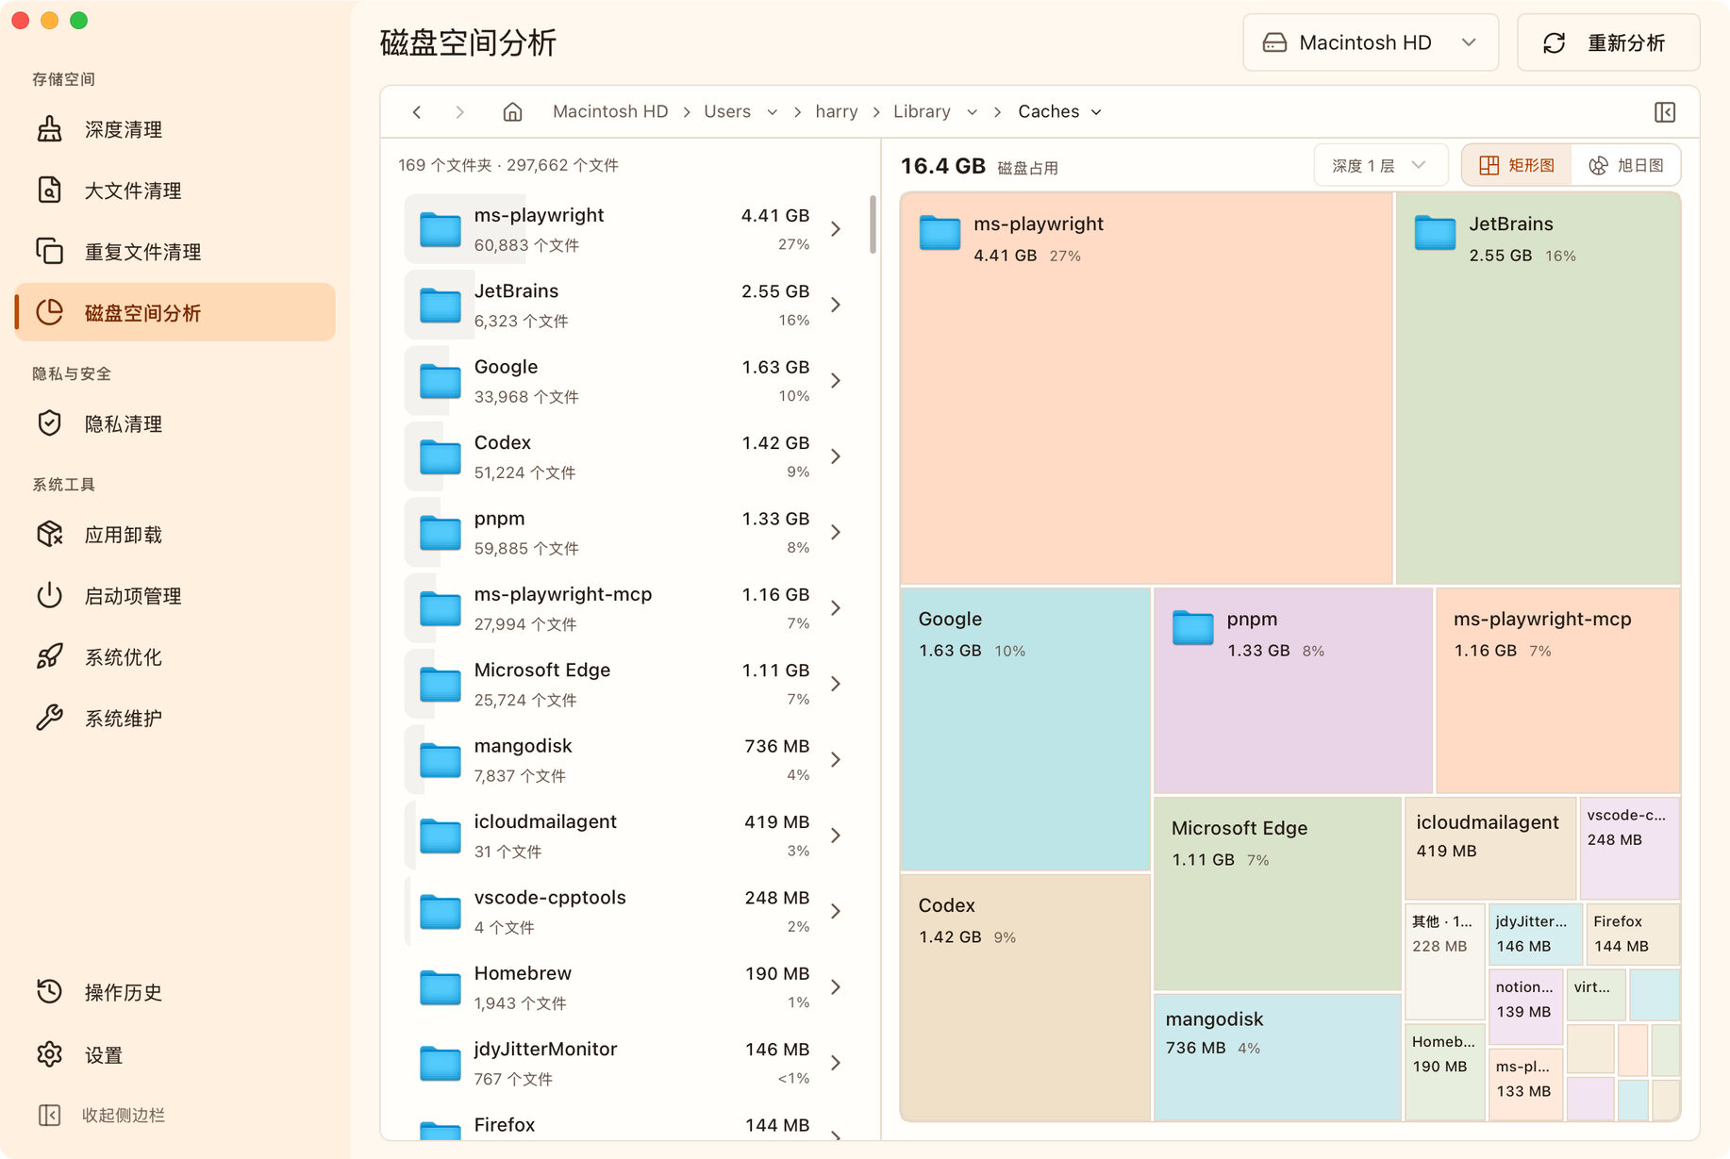1730x1159 pixels.
Task: Click the Firefox treemap block
Action: [x=1632, y=934]
